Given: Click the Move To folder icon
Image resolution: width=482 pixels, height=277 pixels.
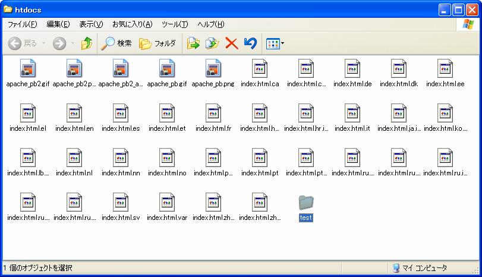Looking at the screenshot, I should (193, 43).
